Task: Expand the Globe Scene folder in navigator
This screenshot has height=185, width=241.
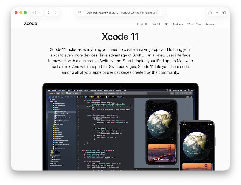Action: coord(54,124)
